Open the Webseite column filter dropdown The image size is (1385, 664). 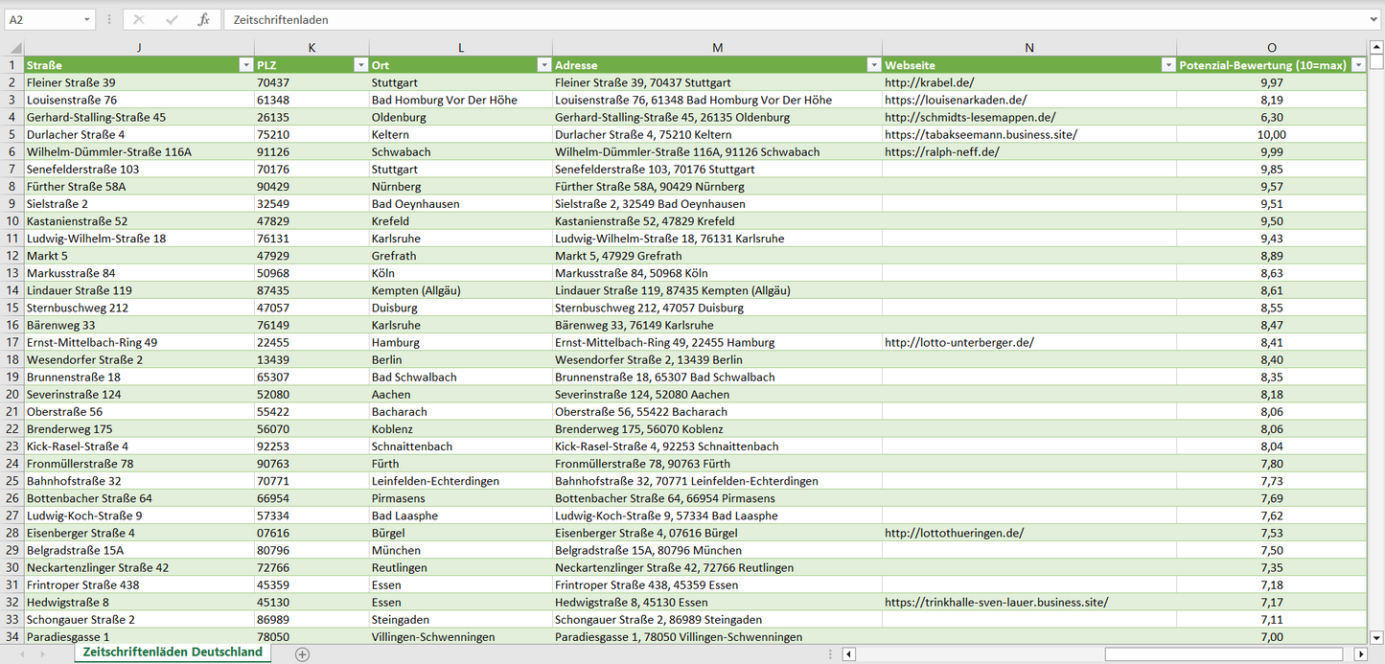(1167, 65)
